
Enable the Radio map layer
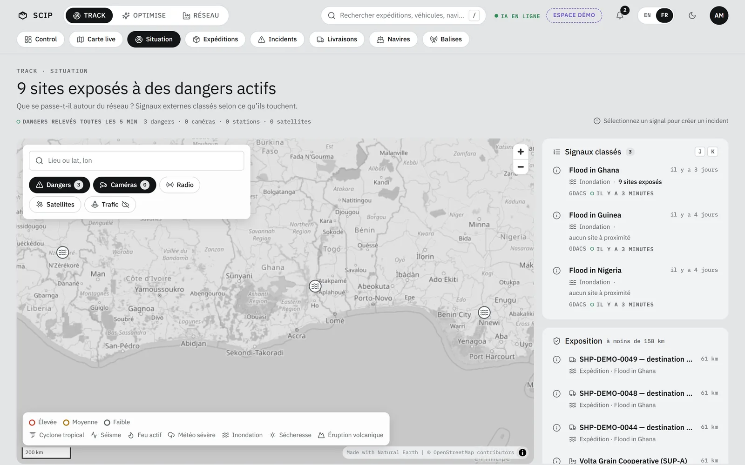point(180,185)
